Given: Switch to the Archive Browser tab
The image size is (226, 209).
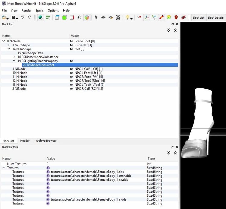Looking at the screenshot, I should click(46, 141).
